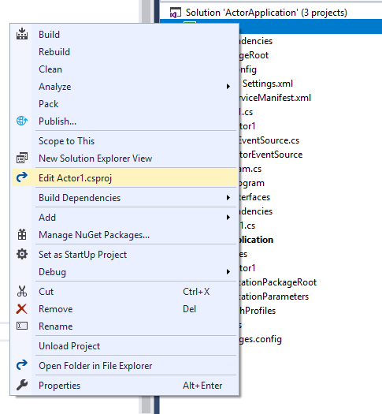
Task: Choose Scope to This
Action: (x=66, y=140)
